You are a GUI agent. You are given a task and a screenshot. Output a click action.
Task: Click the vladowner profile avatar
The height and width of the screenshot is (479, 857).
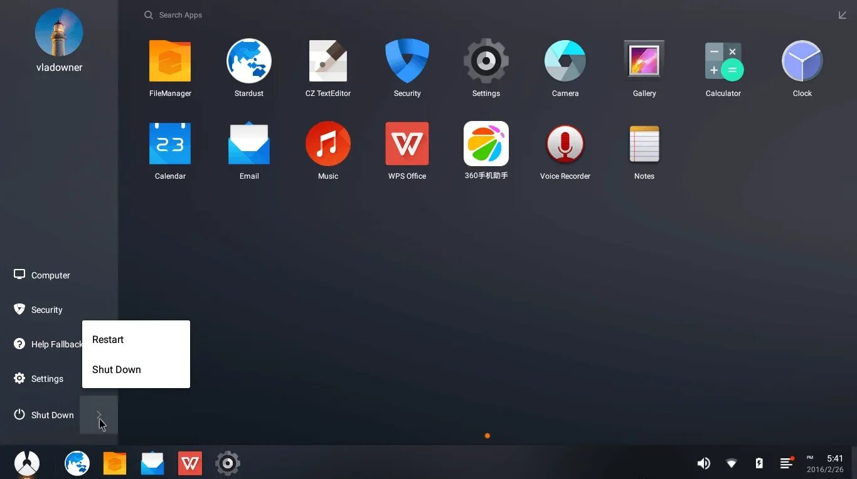59,32
